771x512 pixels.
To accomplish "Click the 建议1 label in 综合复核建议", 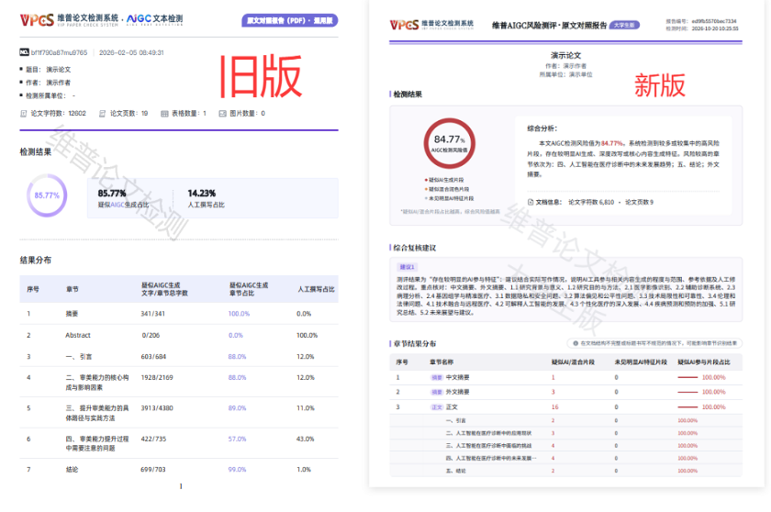I will [408, 267].
